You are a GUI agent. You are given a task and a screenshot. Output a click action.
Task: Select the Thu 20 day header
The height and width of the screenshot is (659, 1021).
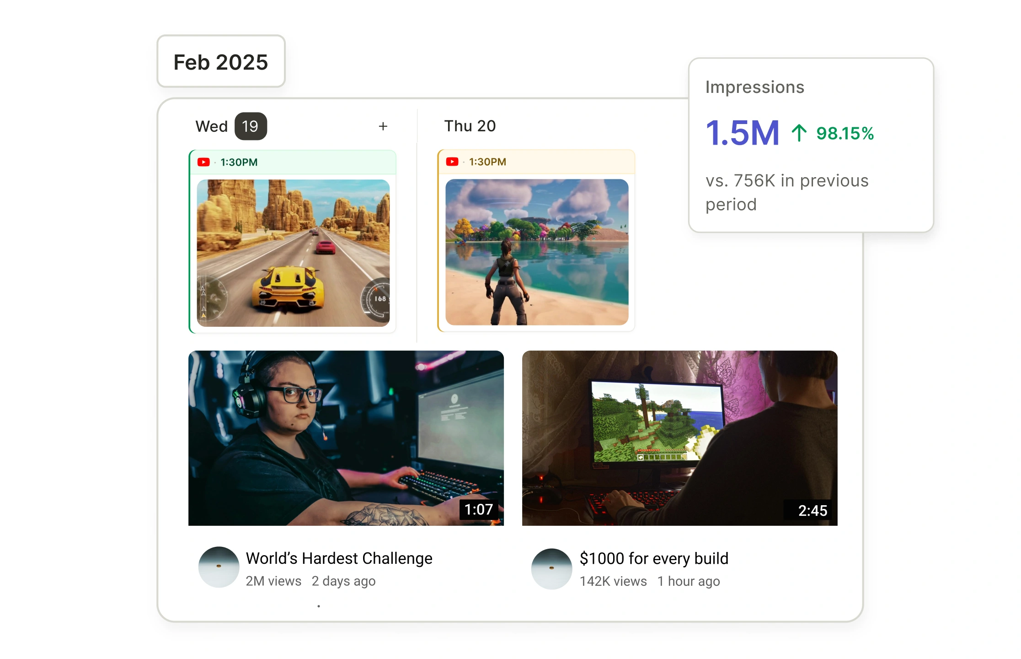pyautogui.click(x=470, y=126)
